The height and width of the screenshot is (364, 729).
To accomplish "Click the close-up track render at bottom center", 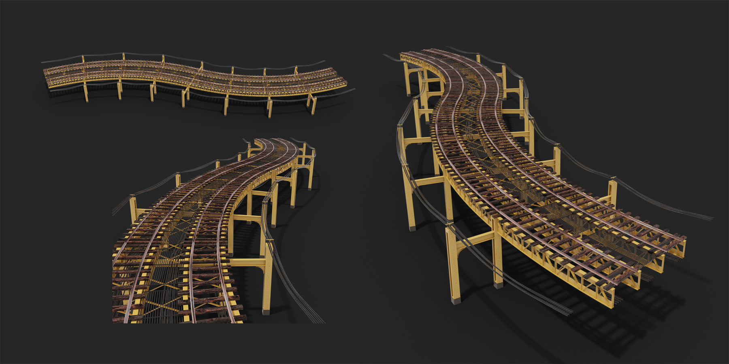I will (219, 231).
